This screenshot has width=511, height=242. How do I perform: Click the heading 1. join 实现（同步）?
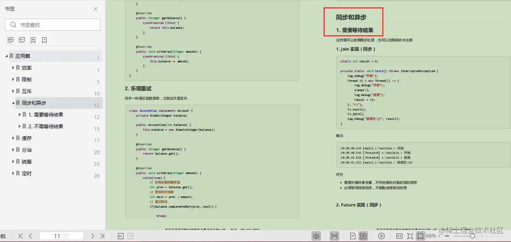tap(356, 49)
